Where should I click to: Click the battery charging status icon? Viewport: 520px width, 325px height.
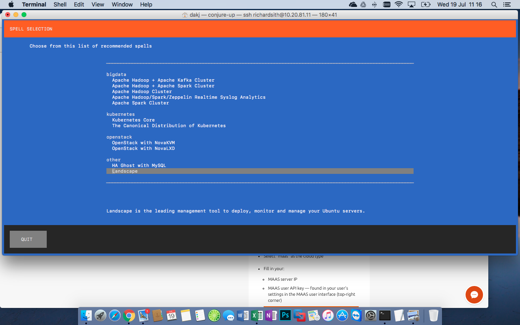tap(425, 4)
